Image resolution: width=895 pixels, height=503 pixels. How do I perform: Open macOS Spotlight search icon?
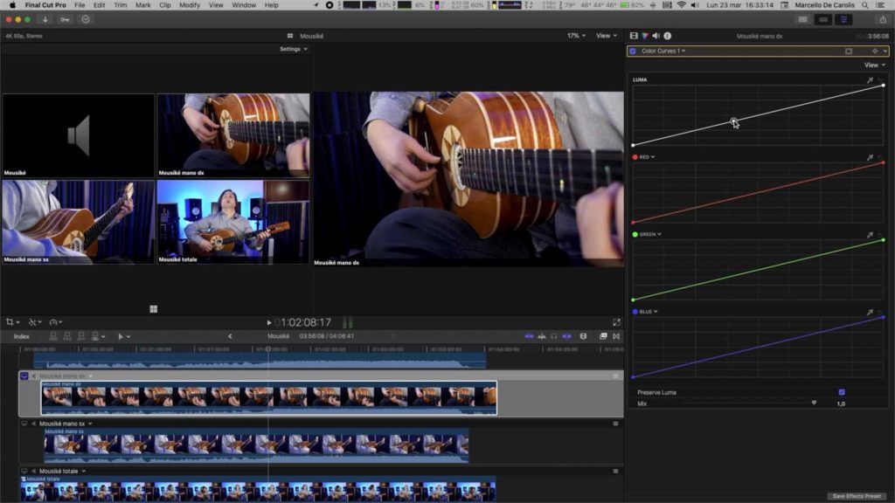865,5
